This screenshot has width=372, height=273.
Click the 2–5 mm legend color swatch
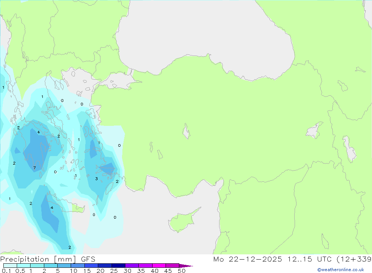51,266
